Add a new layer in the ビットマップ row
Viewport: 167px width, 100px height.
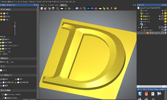(x=163, y=14)
